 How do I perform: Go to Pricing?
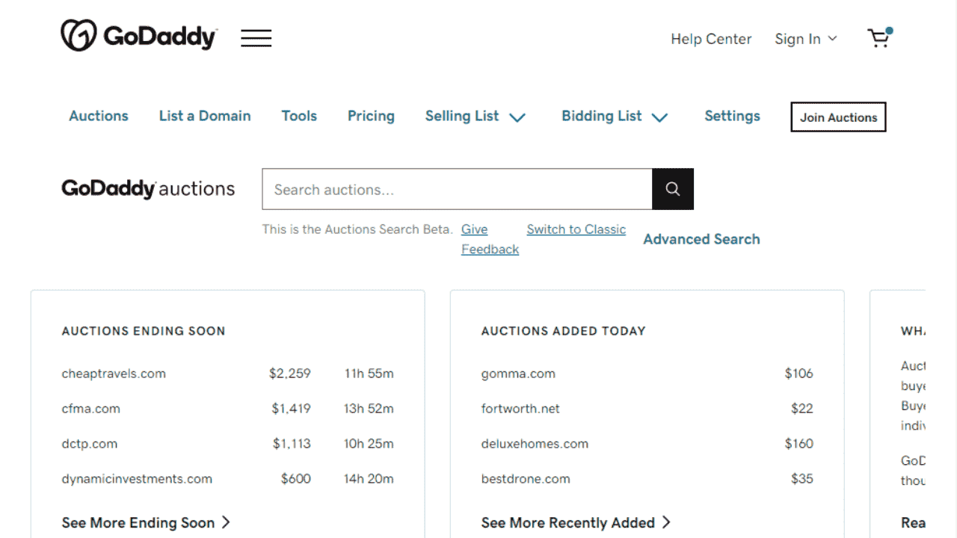coord(371,116)
